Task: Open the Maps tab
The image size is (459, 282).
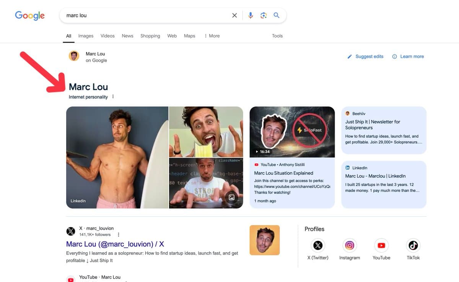Action: point(189,36)
